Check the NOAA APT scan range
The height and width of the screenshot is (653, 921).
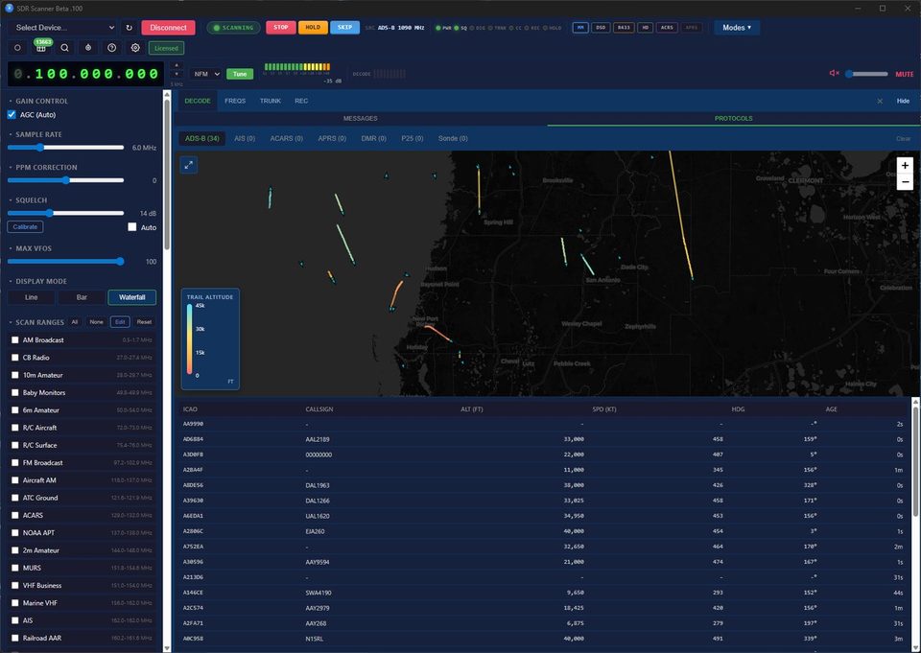(15, 532)
